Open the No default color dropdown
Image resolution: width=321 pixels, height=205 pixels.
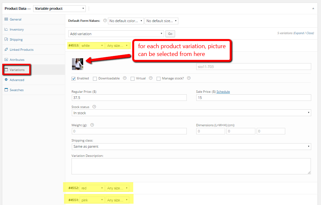click(x=126, y=21)
